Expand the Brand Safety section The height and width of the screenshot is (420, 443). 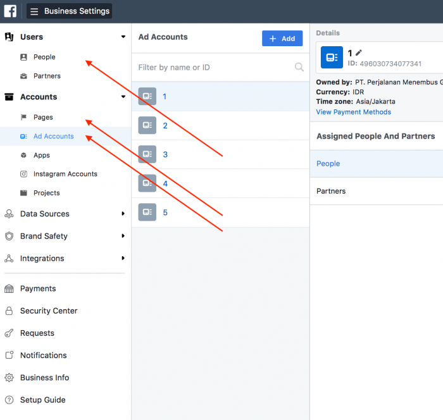[x=123, y=236]
